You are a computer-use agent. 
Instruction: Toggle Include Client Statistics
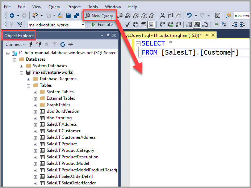click(x=178, y=25)
